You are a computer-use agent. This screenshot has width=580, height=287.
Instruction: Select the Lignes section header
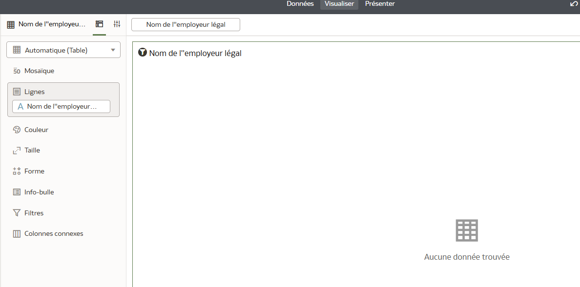[x=34, y=92]
